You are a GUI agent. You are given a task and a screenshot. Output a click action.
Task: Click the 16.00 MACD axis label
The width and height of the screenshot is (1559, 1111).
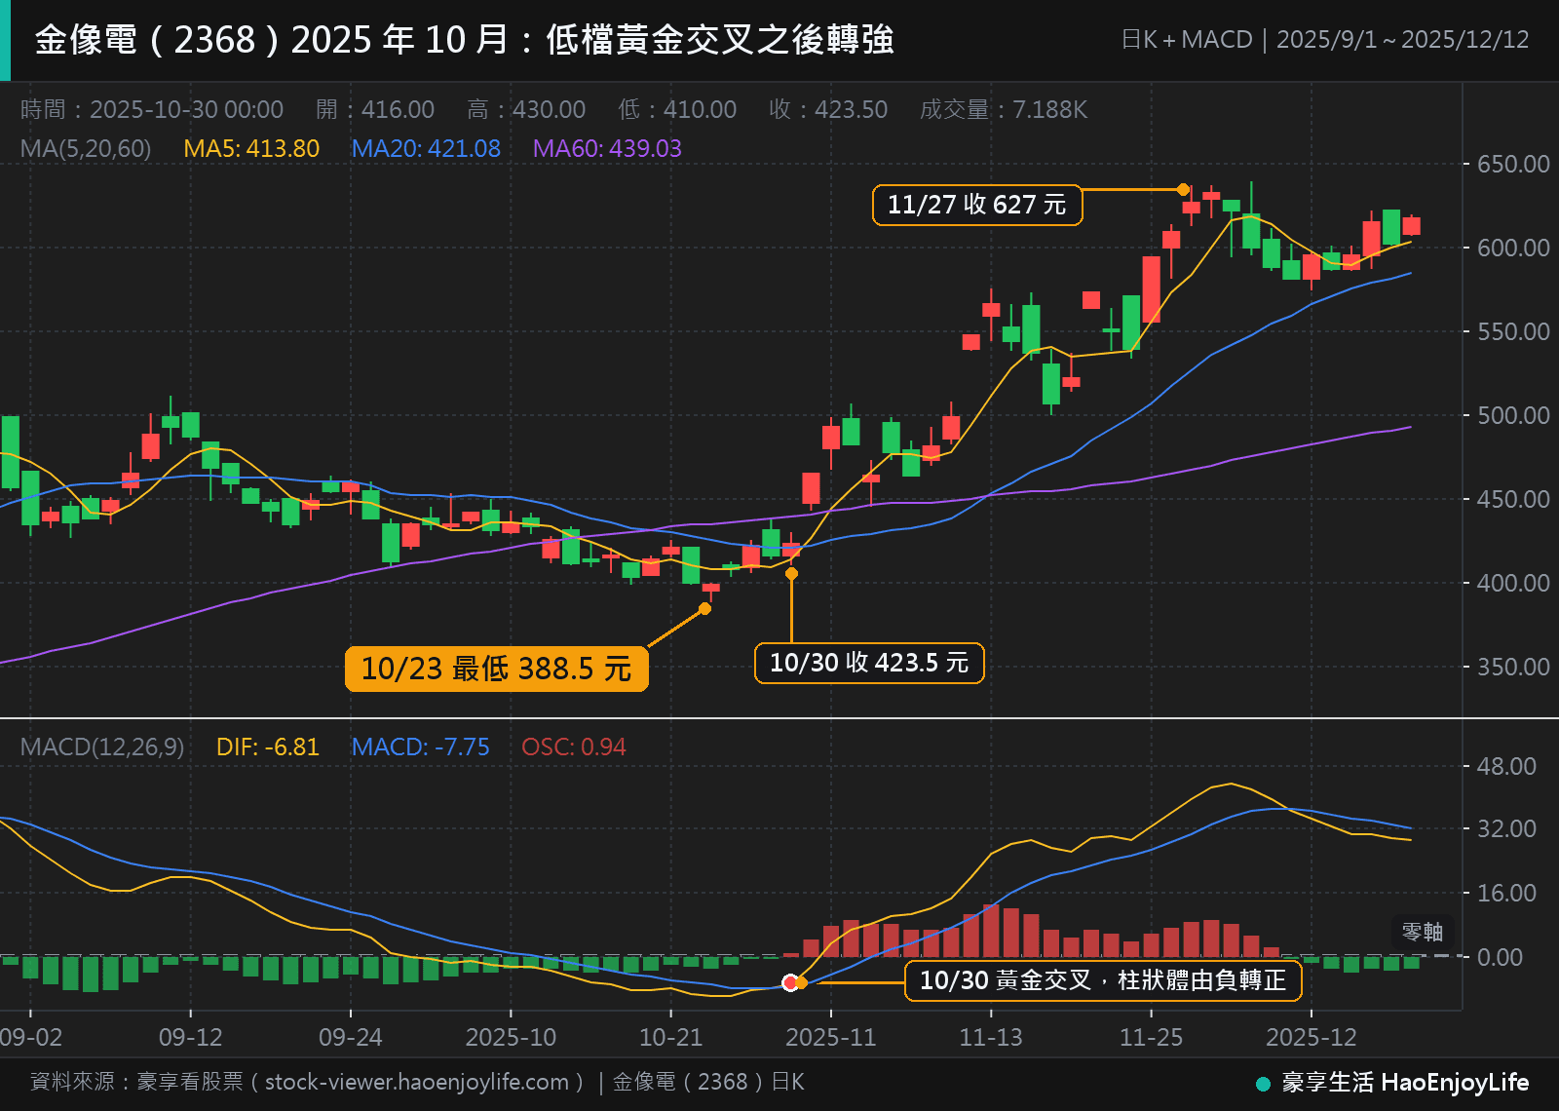[1506, 893]
